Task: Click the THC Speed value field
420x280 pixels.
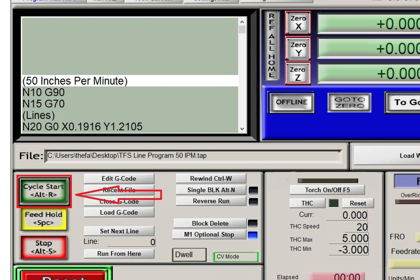Action: [356, 227]
